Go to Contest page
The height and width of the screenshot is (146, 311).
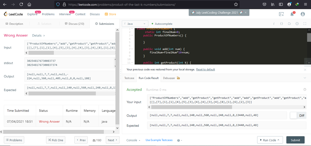point(80,14)
